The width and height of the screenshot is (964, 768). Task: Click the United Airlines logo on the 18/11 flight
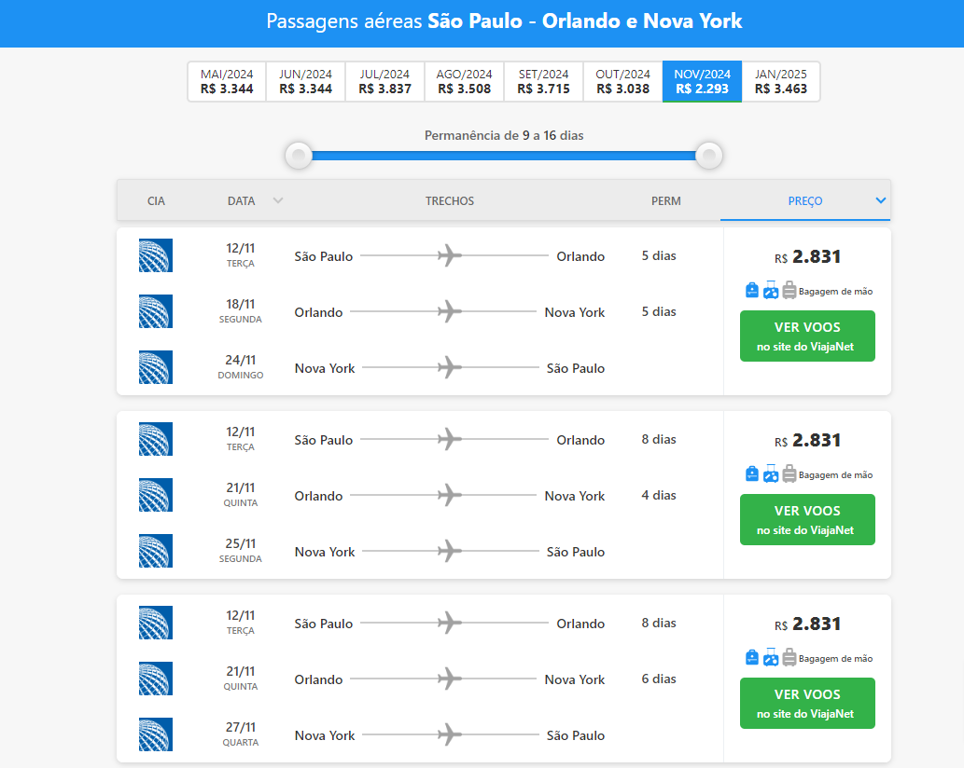(x=155, y=311)
